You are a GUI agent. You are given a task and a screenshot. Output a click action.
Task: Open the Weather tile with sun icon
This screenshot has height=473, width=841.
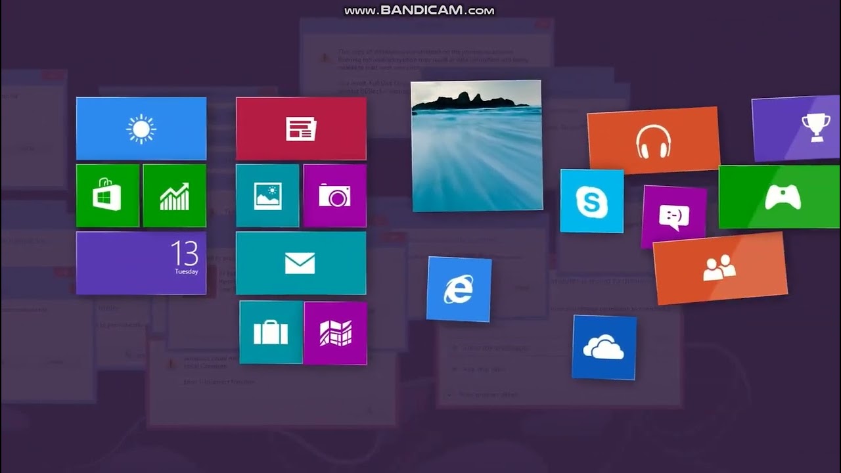pos(141,129)
